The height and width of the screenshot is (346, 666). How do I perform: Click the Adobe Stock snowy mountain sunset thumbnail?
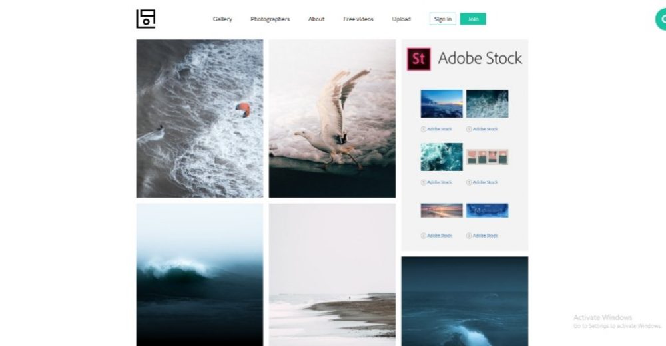[442, 104]
